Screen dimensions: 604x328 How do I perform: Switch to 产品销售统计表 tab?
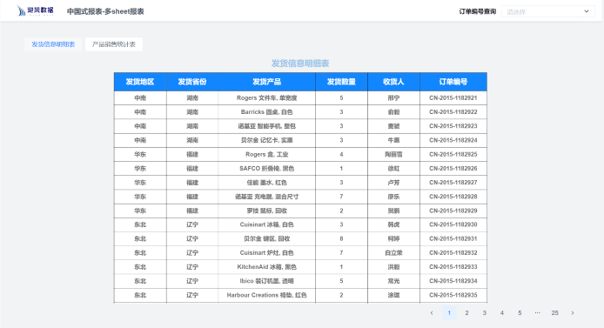point(114,44)
